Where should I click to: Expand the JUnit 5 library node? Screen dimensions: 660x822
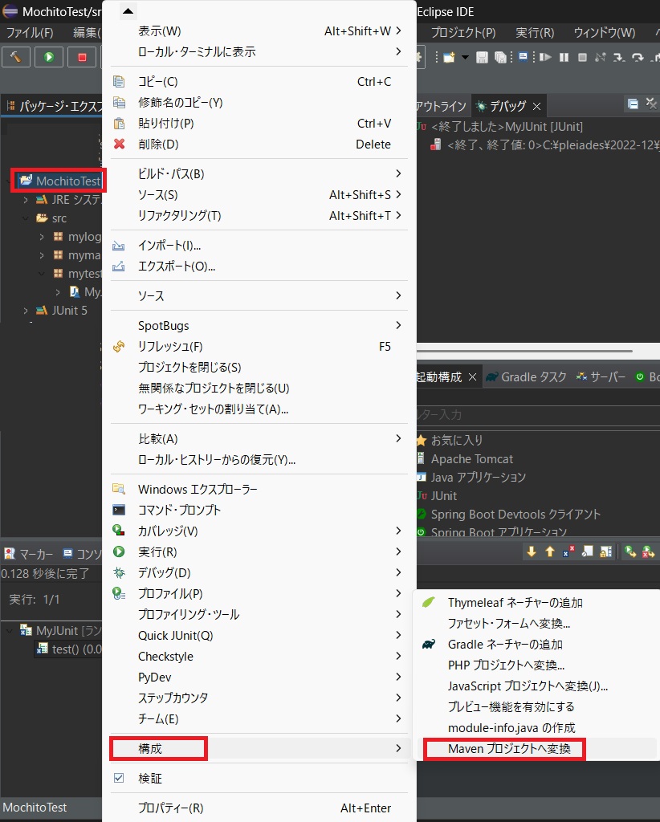point(26,311)
